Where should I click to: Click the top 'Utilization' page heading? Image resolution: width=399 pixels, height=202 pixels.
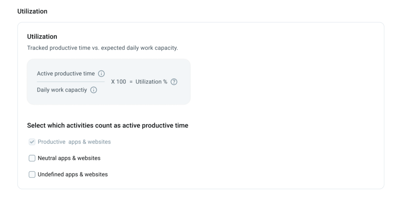(x=32, y=11)
